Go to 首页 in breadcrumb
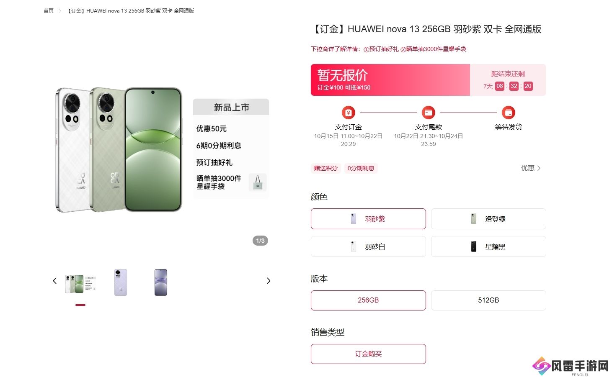 pos(49,11)
